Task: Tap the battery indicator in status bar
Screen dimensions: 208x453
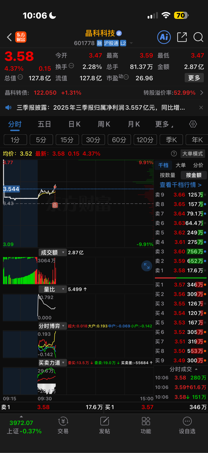Action: tap(181, 15)
